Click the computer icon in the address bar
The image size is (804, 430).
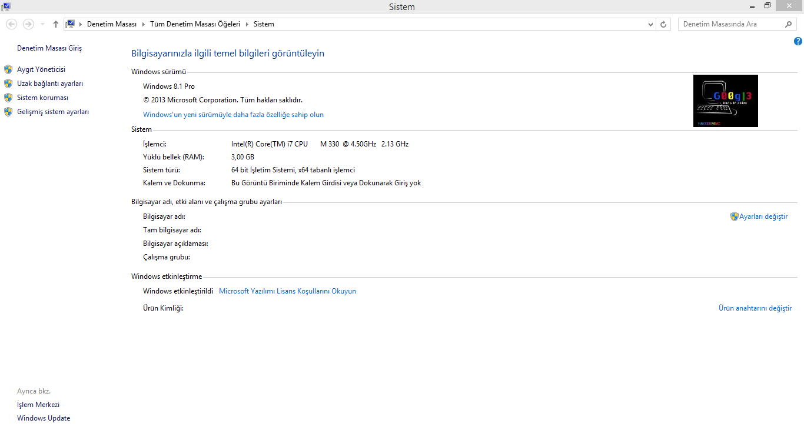(70, 24)
